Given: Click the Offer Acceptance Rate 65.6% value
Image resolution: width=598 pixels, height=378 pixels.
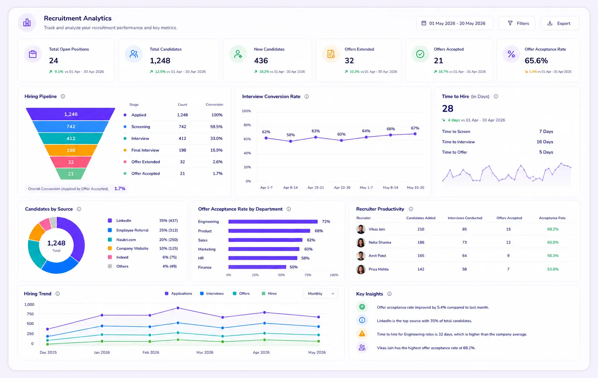Looking at the screenshot, I should 536,60.
